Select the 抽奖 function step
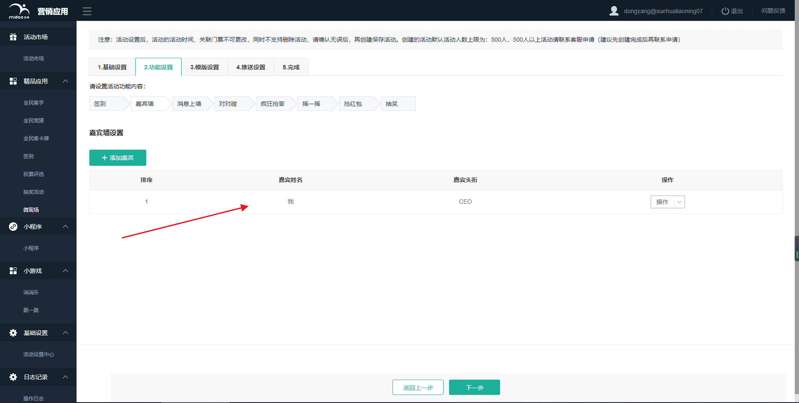Viewport: 799px width, 403px height. [x=398, y=104]
